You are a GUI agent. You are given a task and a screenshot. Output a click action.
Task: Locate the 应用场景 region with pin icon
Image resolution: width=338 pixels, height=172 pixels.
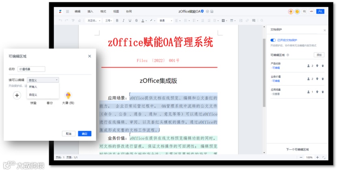317,92
